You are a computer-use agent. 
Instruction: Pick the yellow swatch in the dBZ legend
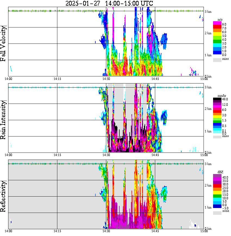(x=217, y=192)
